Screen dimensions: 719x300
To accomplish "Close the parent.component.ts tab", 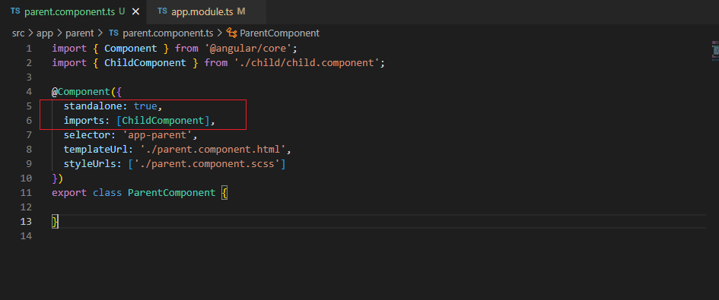I will pyautogui.click(x=135, y=12).
